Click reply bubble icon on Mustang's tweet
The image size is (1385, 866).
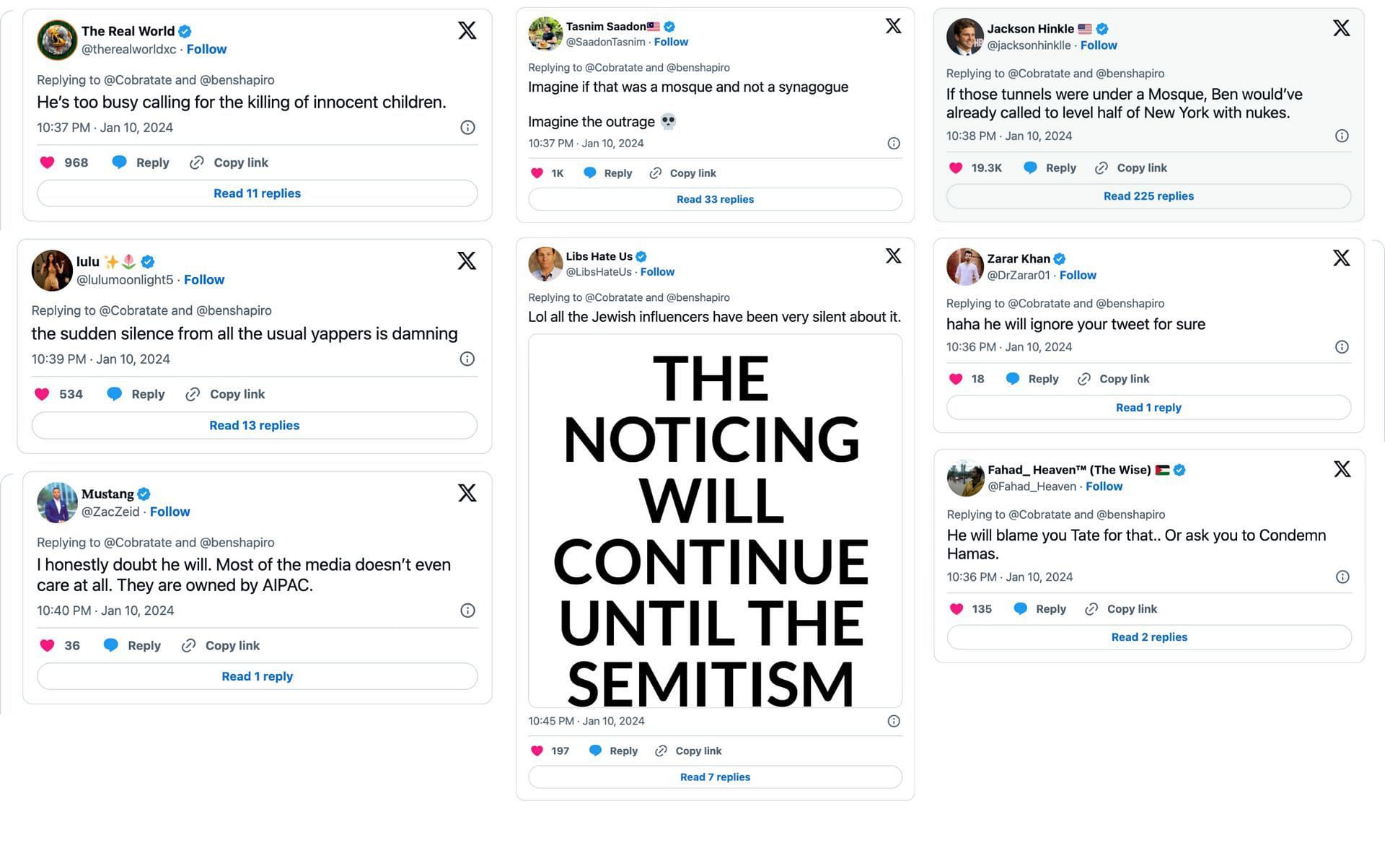coord(110,645)
